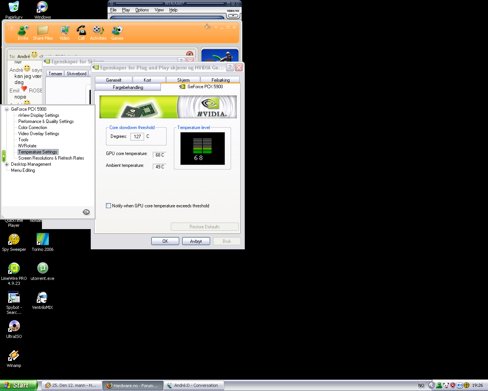
Task: Click the Start button on the taskbar
Action: click(19, 385)
